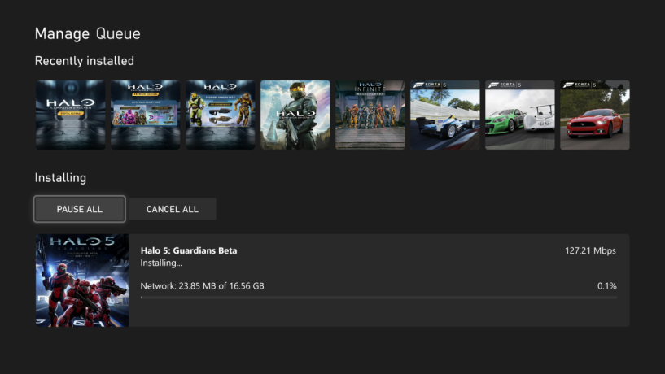Click the Recently installed section heading

click(85, 61)
